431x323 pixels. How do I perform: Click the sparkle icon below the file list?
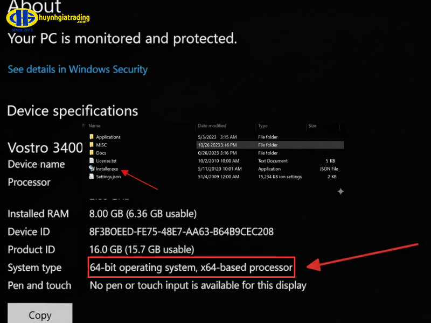[340, 191]
